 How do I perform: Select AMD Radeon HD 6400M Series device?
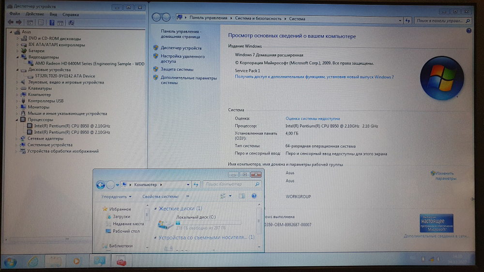coord(90,63)
